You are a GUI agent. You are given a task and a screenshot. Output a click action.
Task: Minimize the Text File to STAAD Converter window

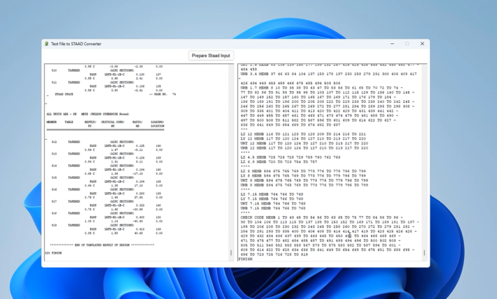392,44
